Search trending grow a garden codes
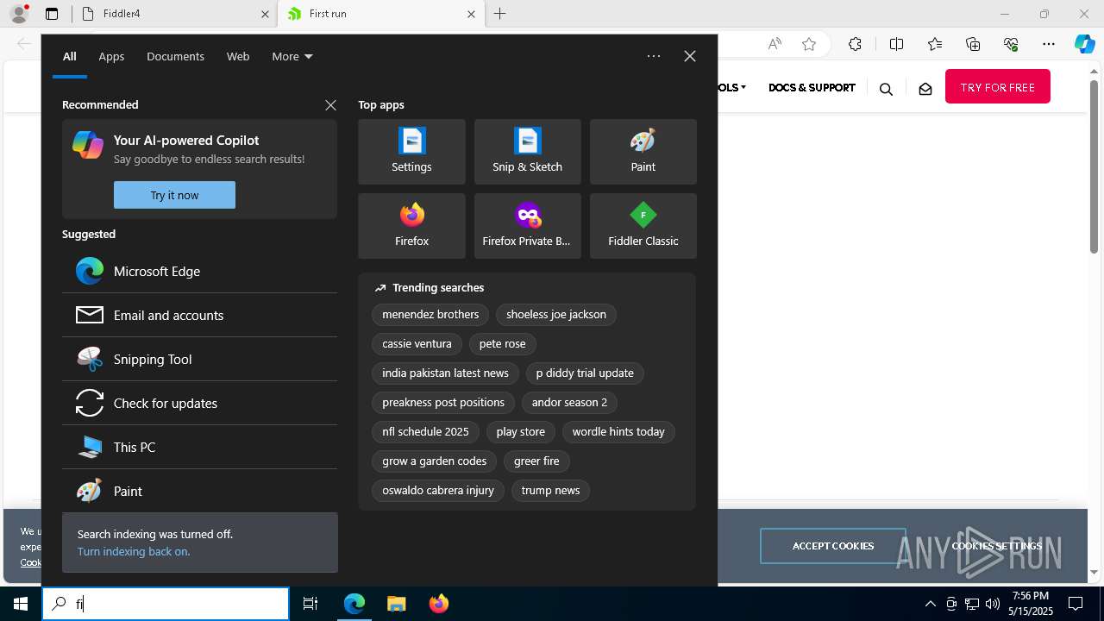1104x621 pixels. click(434, 461)
